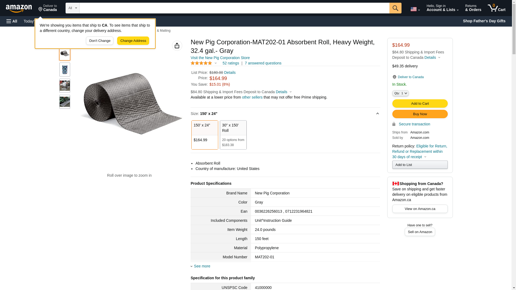Open the All search category dropdown
This screenshot has height=290, width=516.
coord(72,8)
